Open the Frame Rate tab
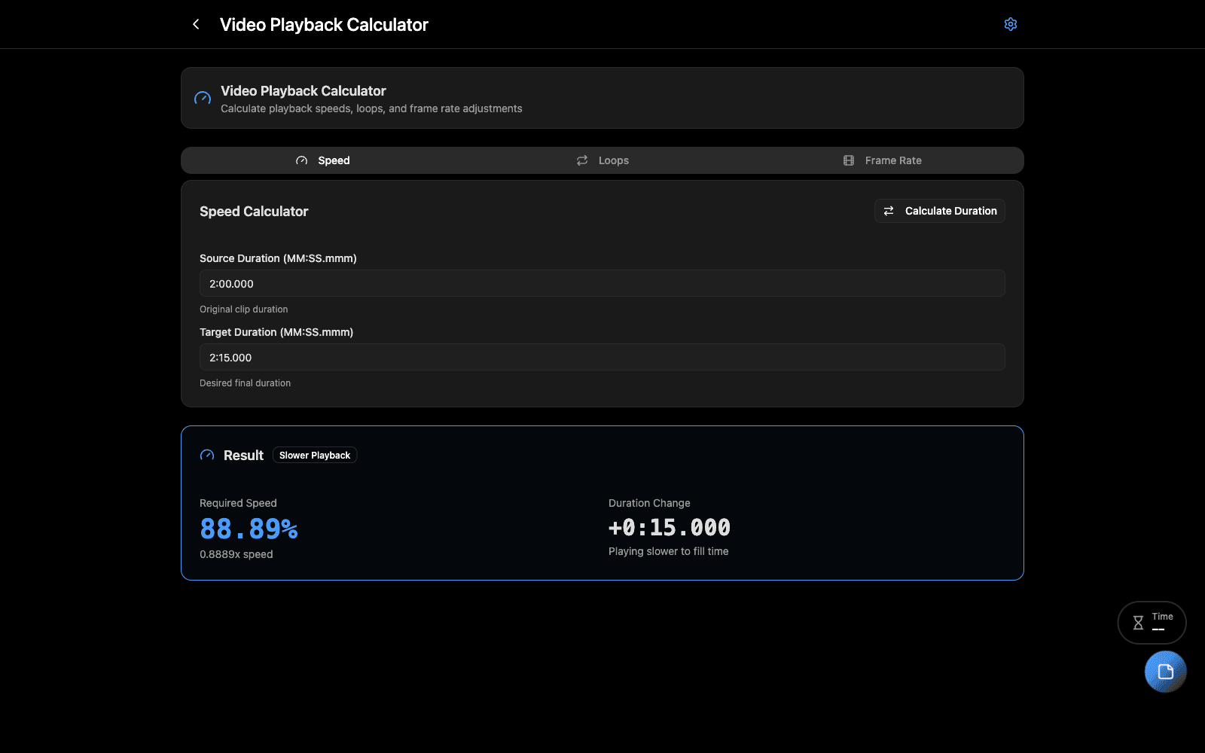 (882, 160)
